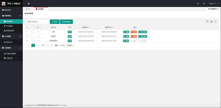Click role name cell 超级管理员
Image resolution: width=221 pixels, height=108 pixels.
53,41
